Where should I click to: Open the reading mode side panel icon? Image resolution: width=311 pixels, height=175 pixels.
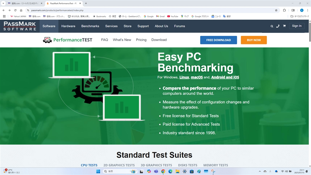[293, 10]
